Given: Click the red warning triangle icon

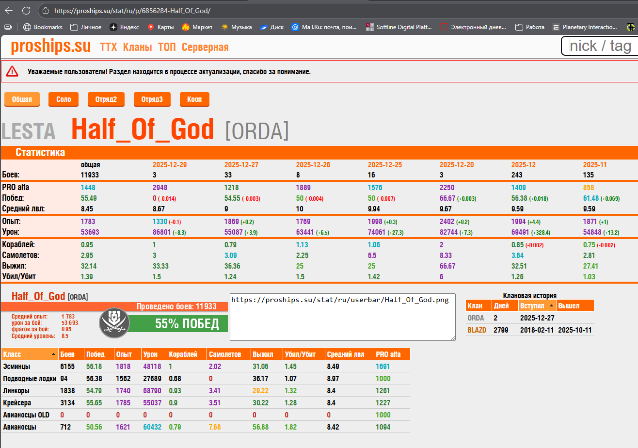Looking at the screenshot, I should click(12, 72).
